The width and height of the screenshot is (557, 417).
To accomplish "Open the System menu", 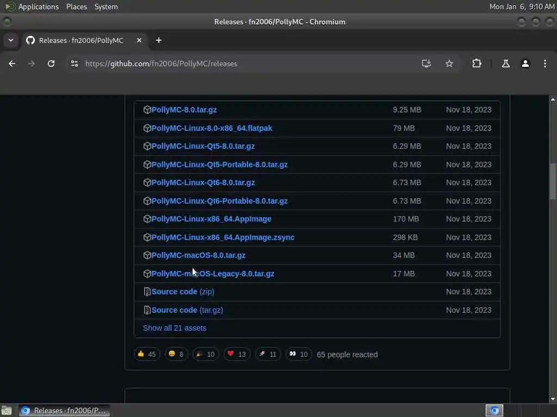I will 106,7.
